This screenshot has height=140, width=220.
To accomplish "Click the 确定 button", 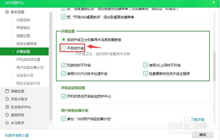I will [x=202, y=135].
